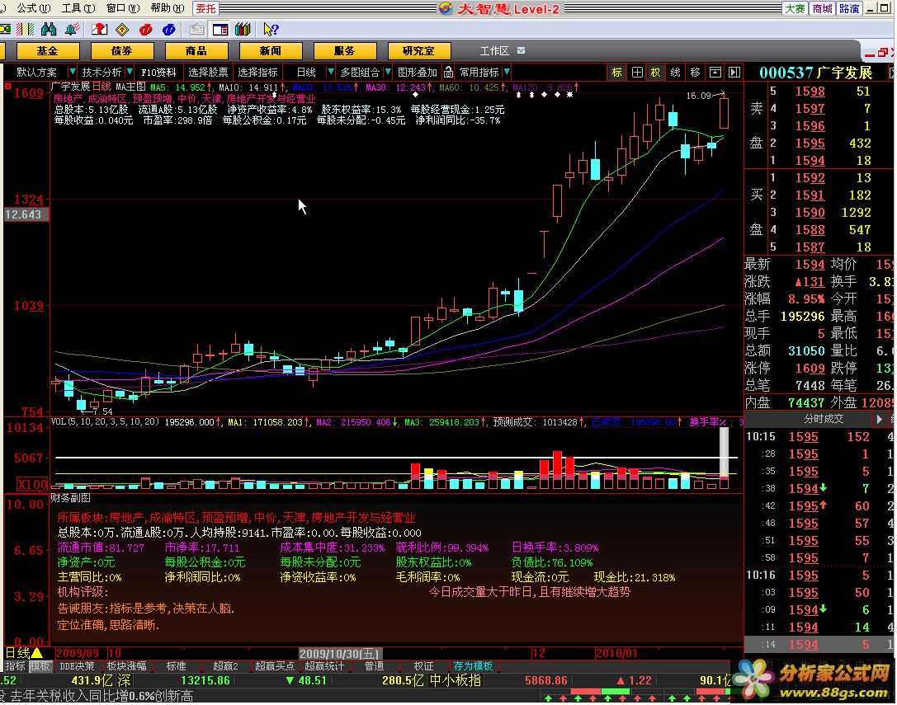Click the colored books library icon
The width and height of the screenshot is (897, 705).
[x=243, y=29]
